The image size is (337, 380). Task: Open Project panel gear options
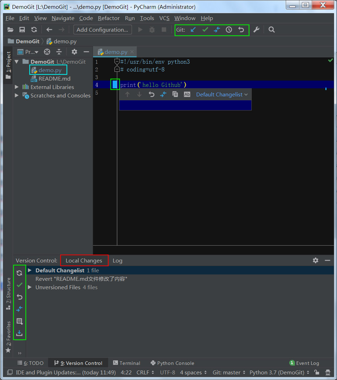(x=74, y=52)
